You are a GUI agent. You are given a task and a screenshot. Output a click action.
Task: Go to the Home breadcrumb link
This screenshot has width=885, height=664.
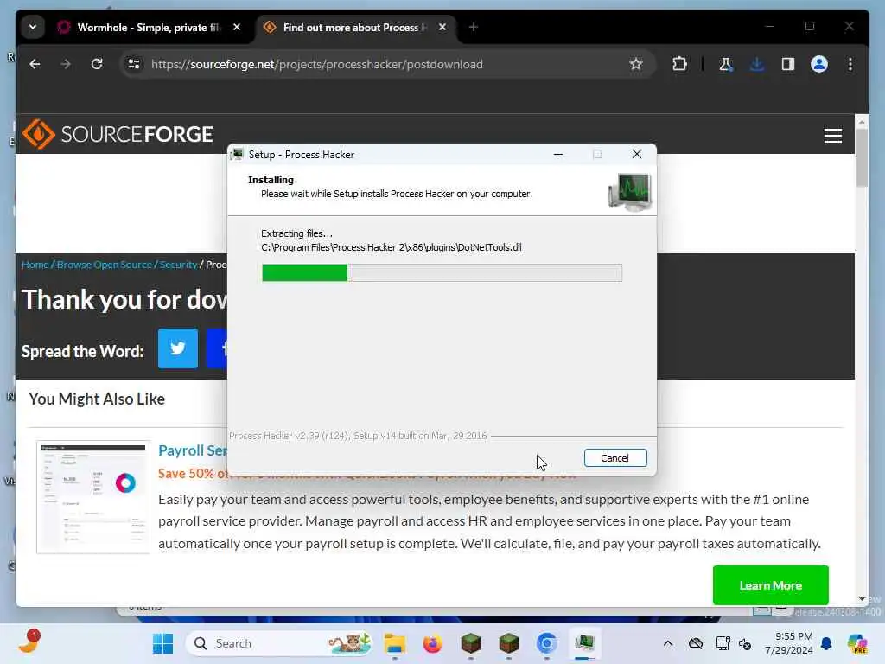pyautogui.click(x=35, y=265)
